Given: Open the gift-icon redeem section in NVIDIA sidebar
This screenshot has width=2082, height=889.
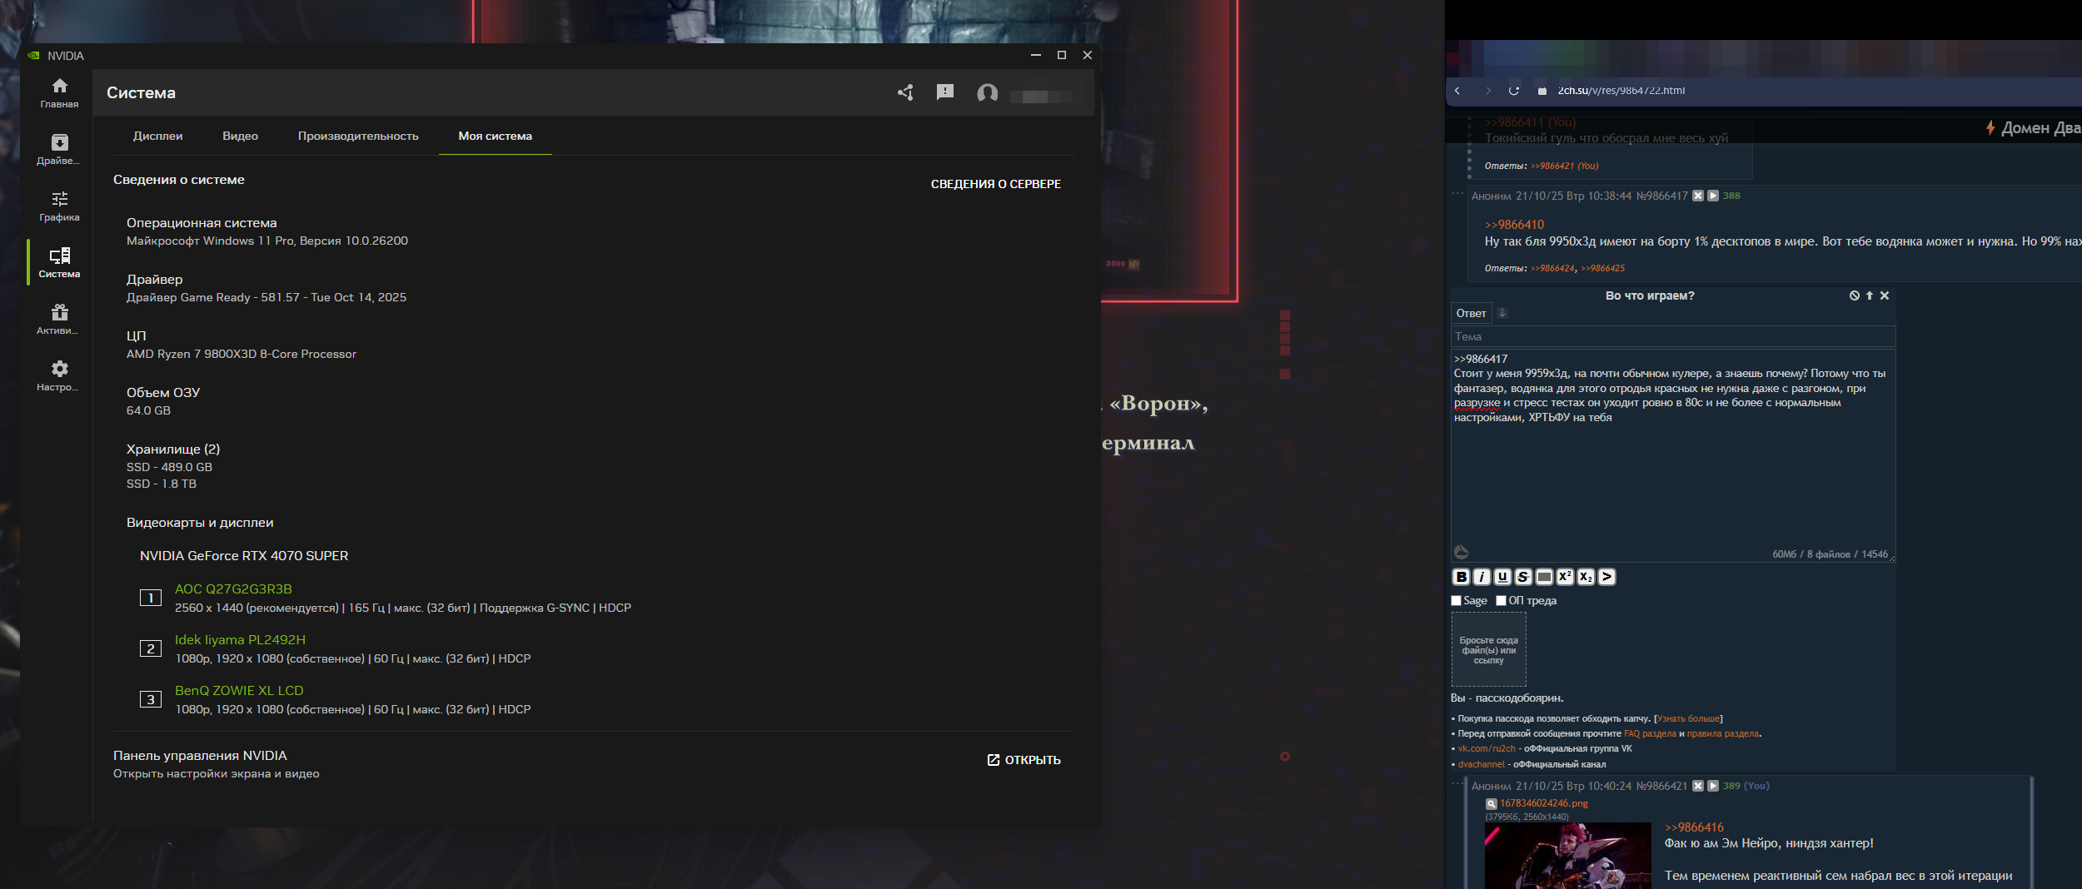Looking at the screenshot, I should tap(59, 319).
